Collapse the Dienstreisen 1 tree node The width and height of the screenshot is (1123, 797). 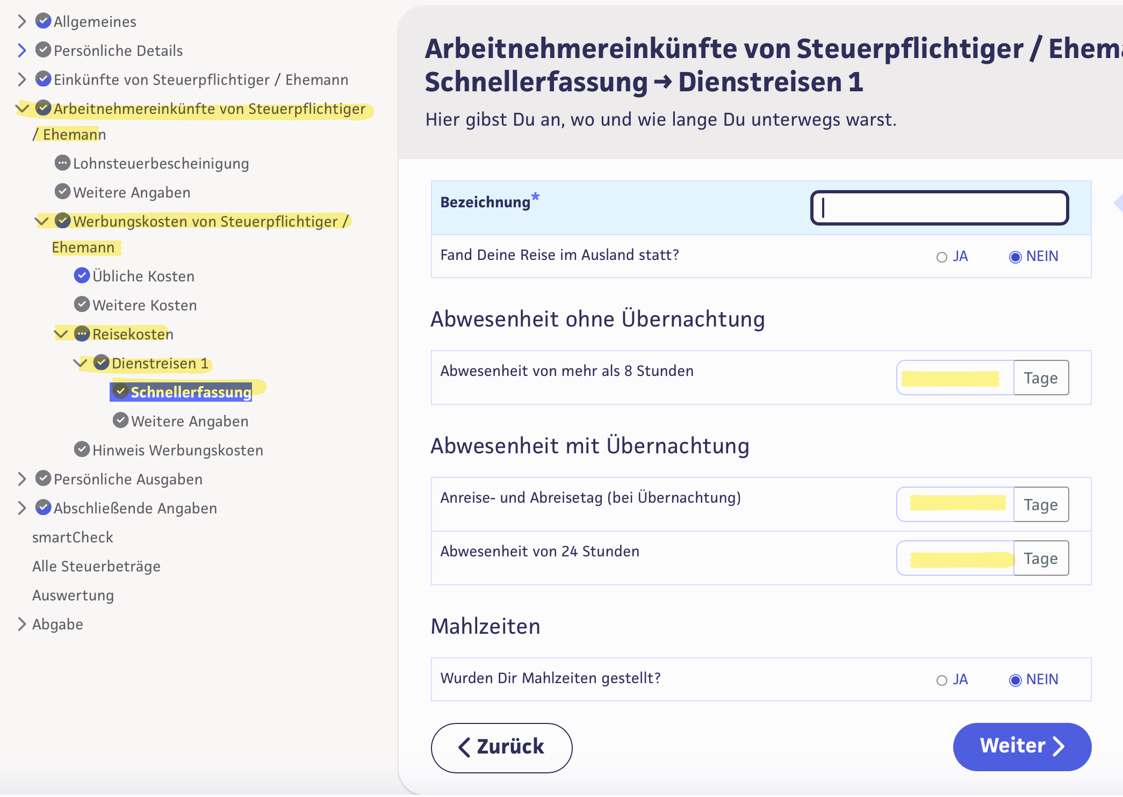pyautogui.click(x=80, y=363)
